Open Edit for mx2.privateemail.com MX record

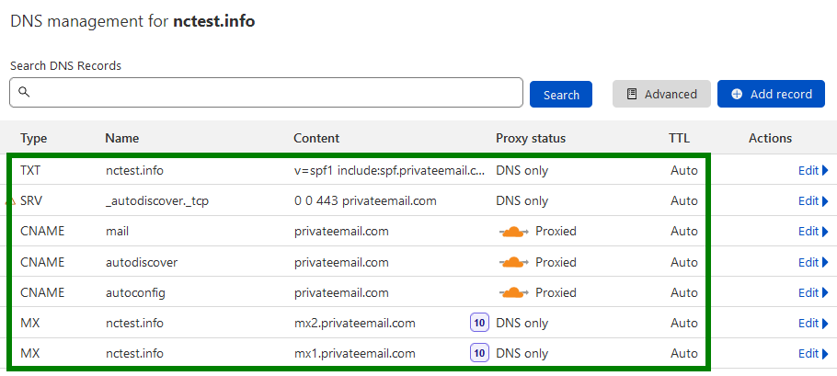pyautogui.click(x=813, y=324)
